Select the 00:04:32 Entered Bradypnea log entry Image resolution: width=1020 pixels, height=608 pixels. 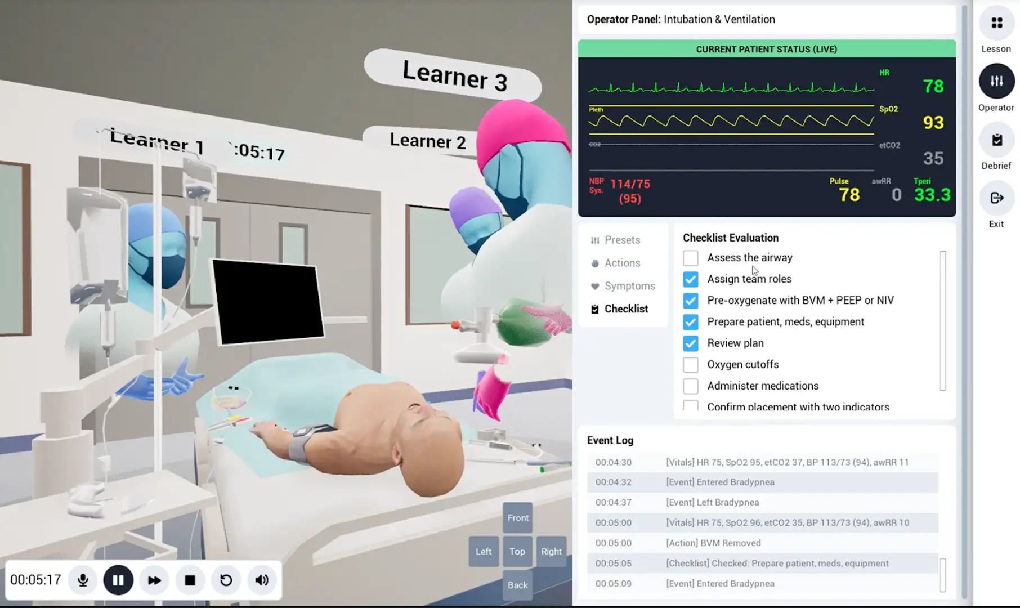click(x=763, y=482)
